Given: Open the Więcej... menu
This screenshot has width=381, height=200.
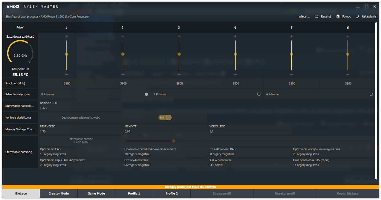Looking at the screenshot, I should pos(304,16).
